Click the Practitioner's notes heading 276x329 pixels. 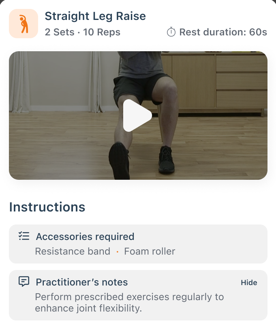point(82,282)
